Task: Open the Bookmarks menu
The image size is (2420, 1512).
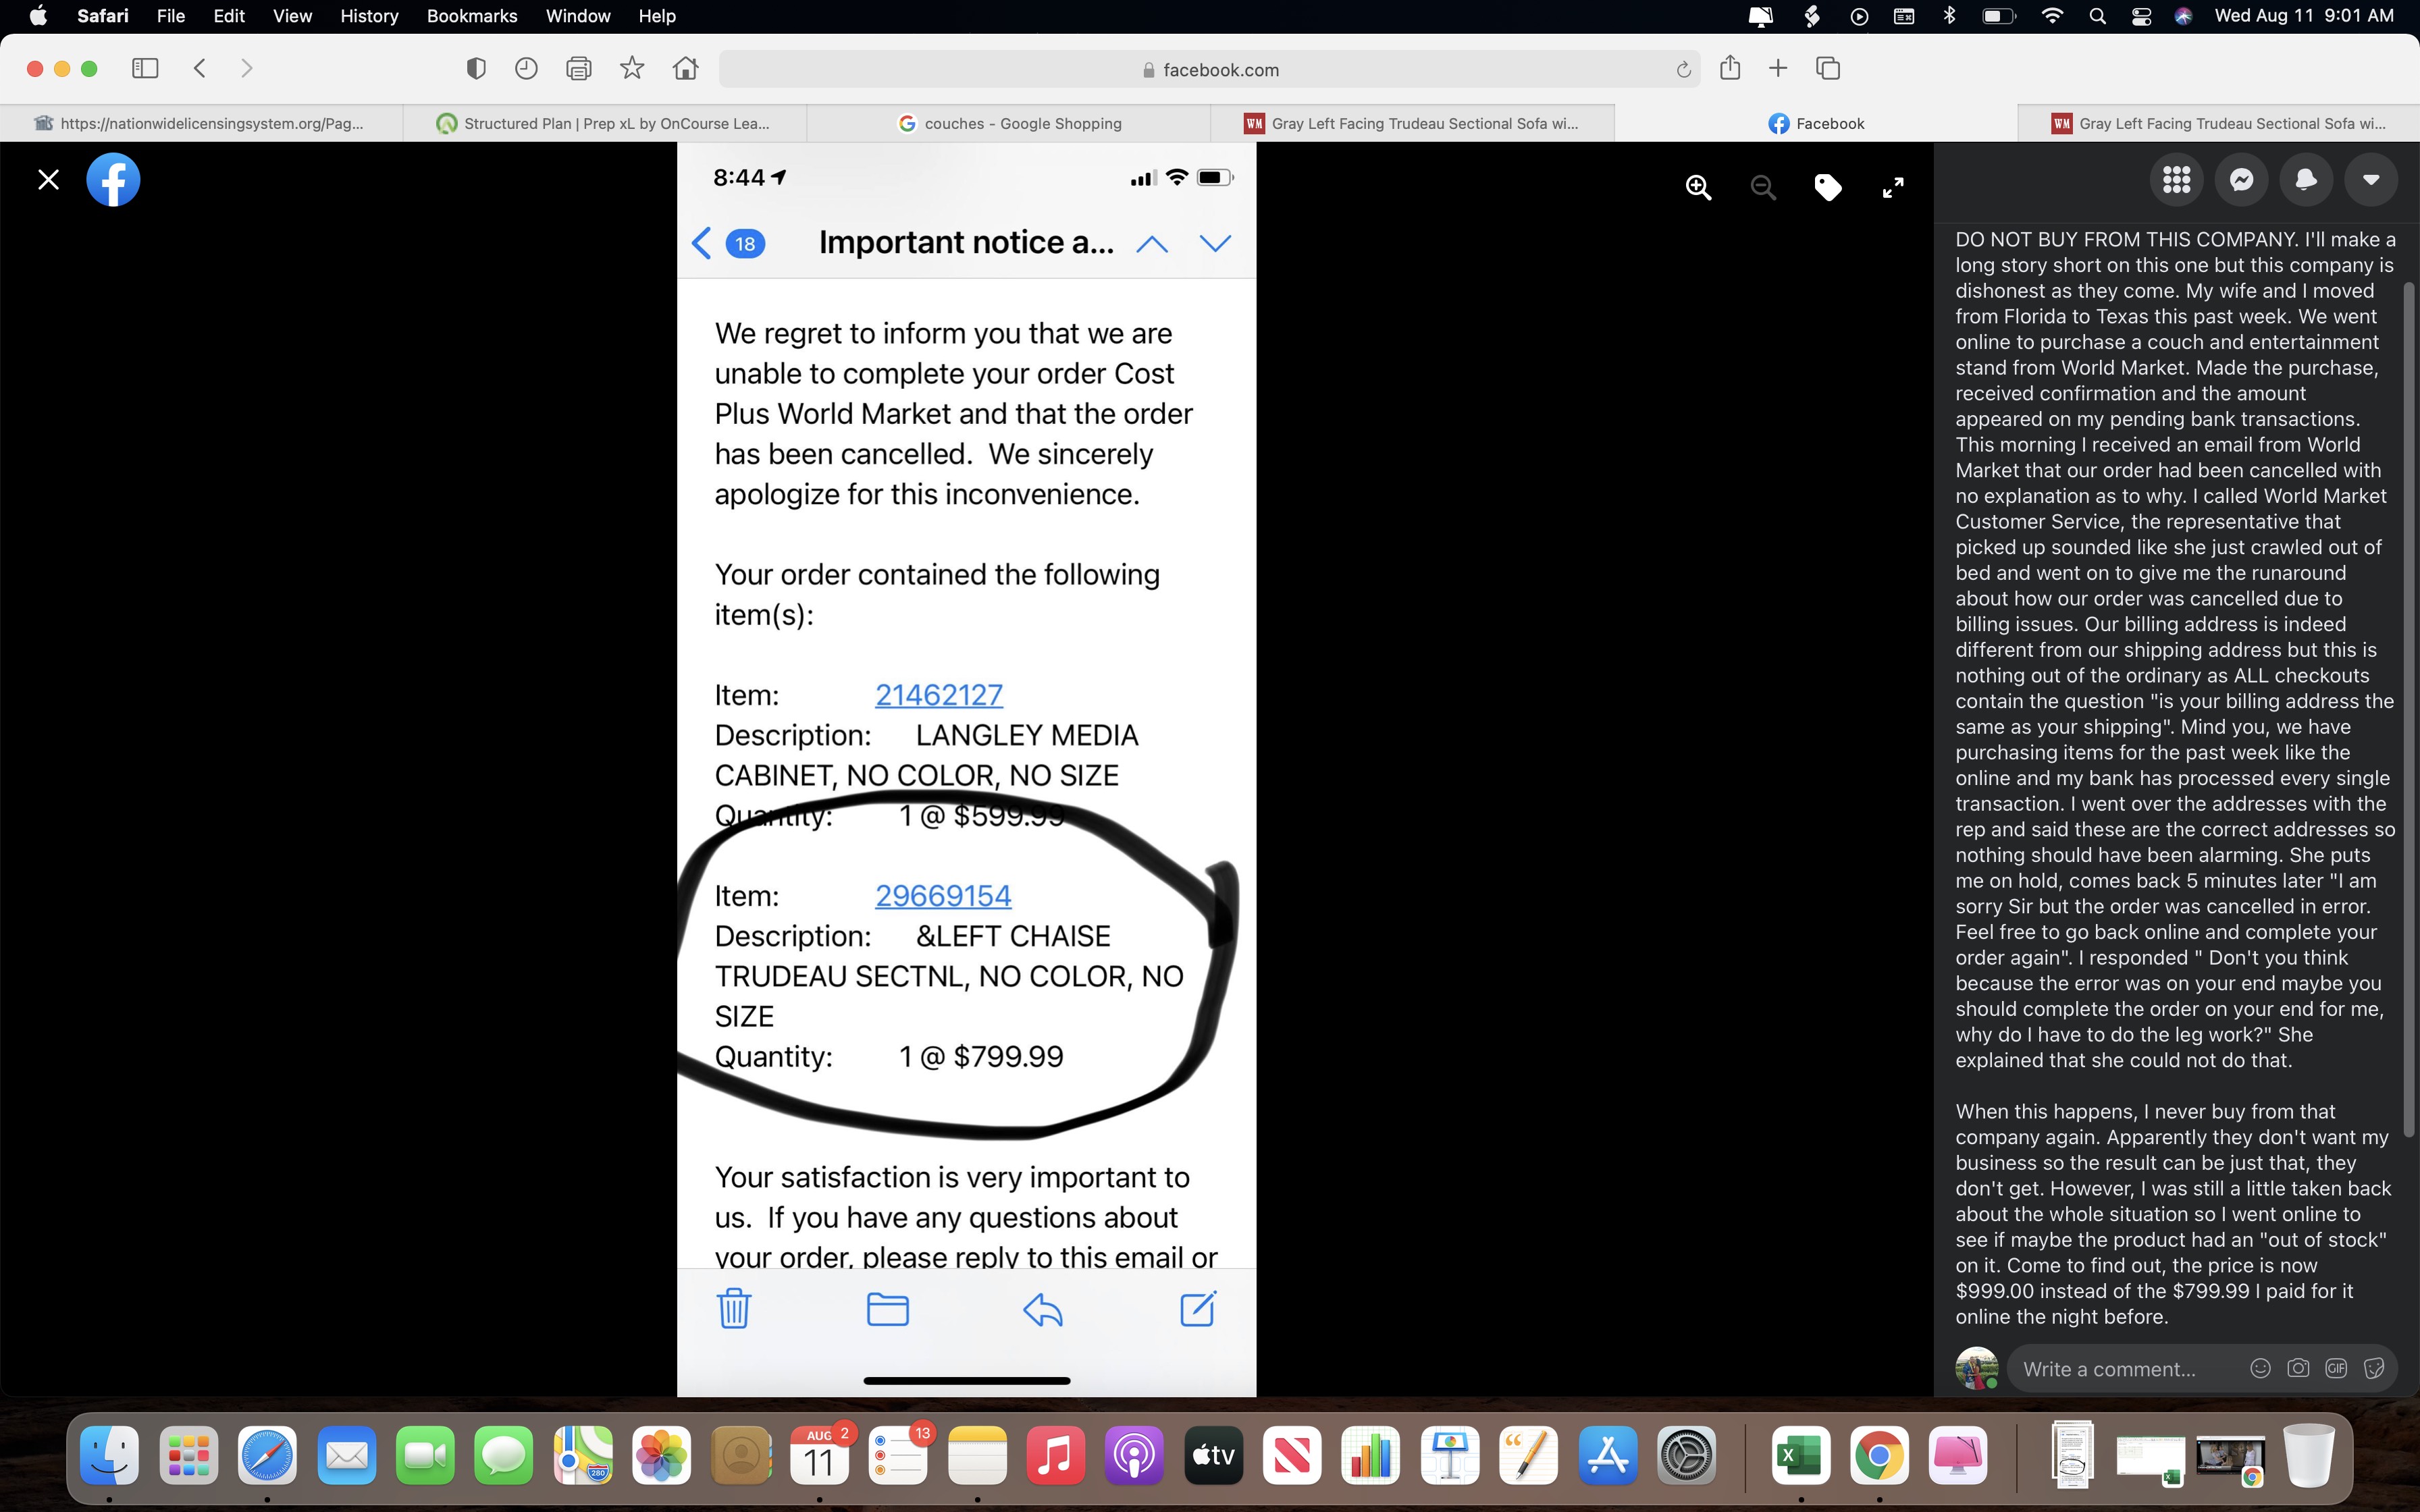Action: click(x=472, y=16)
